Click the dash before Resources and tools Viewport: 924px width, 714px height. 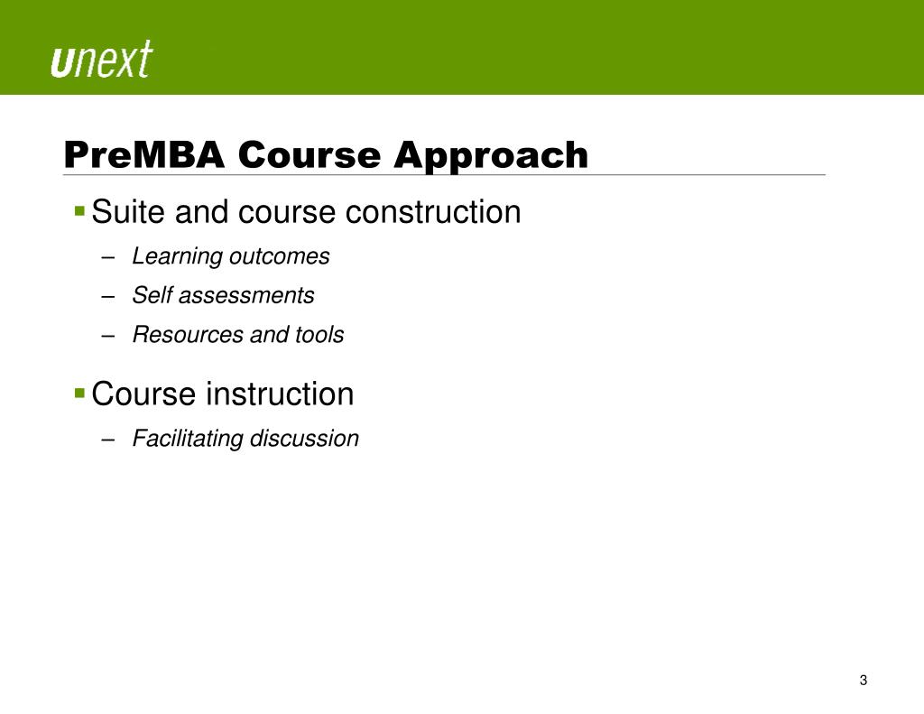click(107, 336)
